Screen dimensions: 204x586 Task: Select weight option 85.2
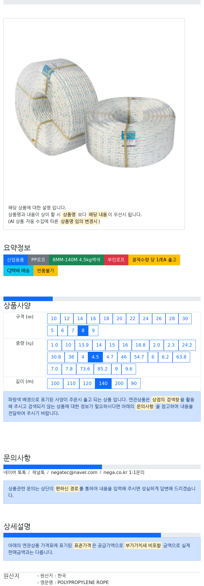point(103,369)
